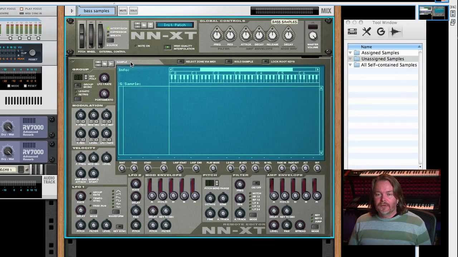Screen dimensions: 458x257
Task: Solo the bass samples device
Action: [133, 11]
